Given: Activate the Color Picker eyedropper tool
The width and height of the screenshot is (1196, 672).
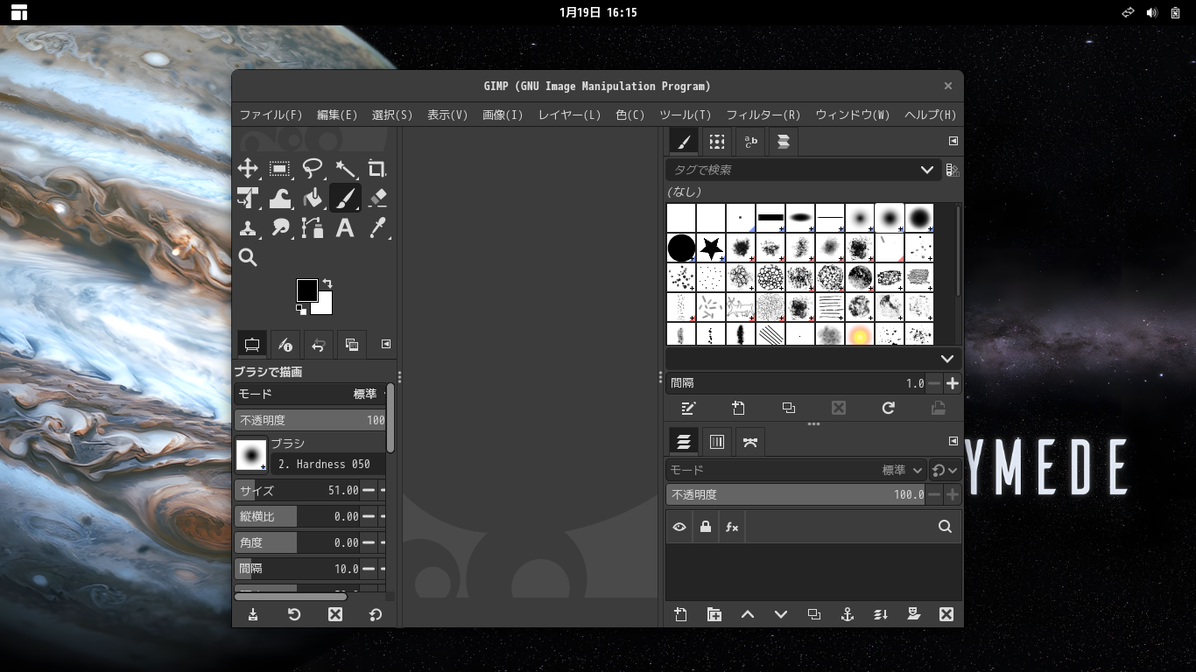Looking at the screenshot, I should (x=377, y=228).
